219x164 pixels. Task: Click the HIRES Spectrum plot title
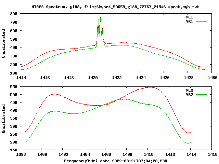pos(115,7)
